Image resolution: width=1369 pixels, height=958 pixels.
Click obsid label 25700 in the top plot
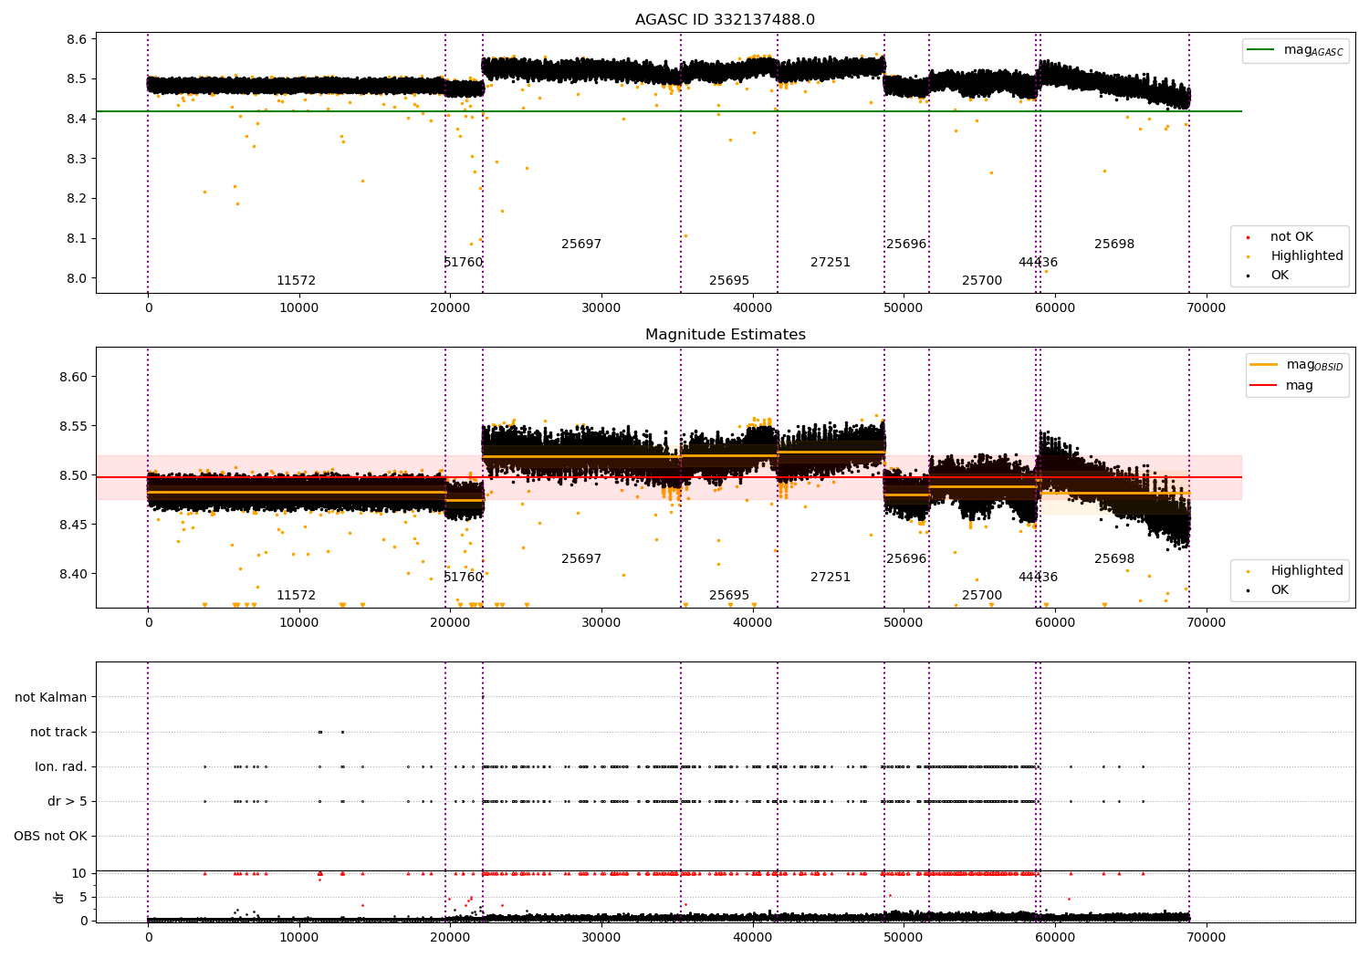click(x=982, y=281)
